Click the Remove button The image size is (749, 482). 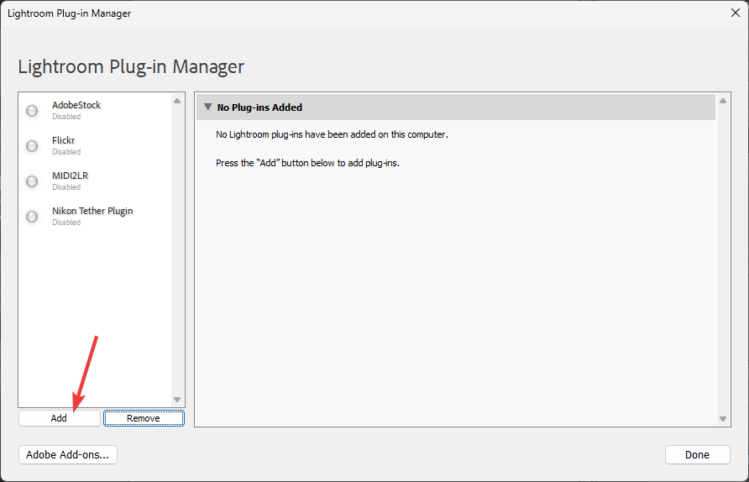click(144, 418)
